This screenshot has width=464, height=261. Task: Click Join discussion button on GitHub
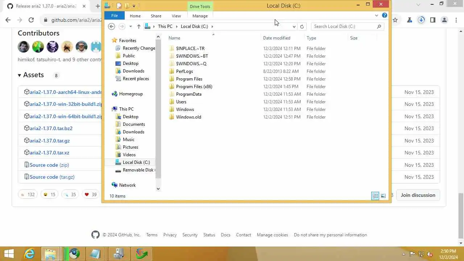[418, 195]
